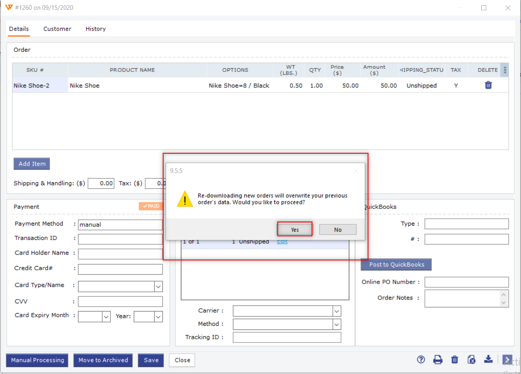
Task: Click the Shipping & Handling amount field
Action: point(101,184)
